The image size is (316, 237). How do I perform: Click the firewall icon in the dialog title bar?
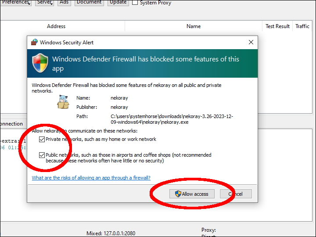(34, 42)
